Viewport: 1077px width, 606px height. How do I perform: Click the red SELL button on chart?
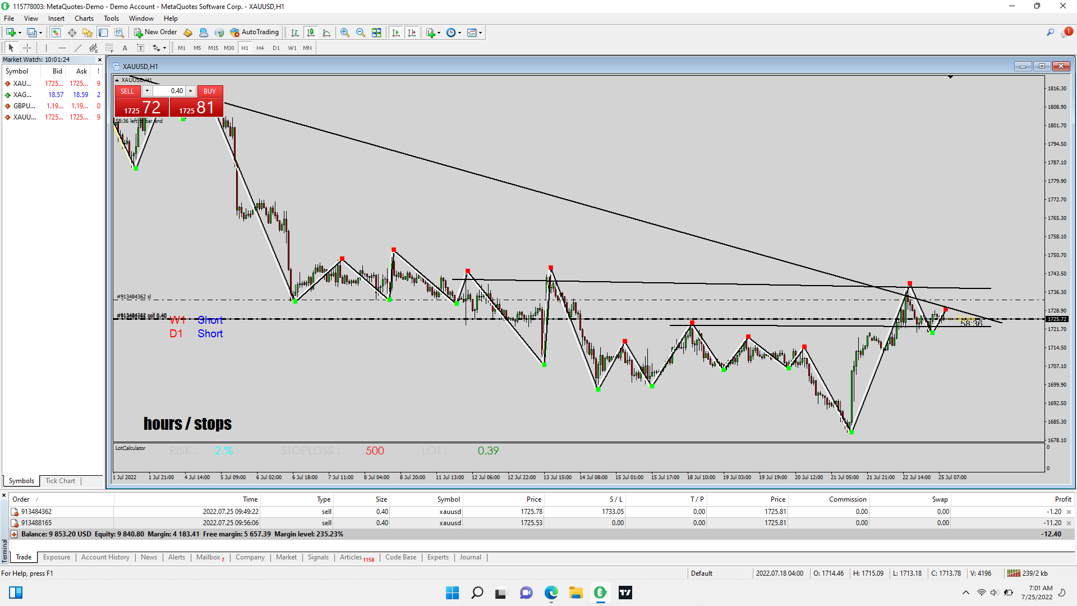127,91
